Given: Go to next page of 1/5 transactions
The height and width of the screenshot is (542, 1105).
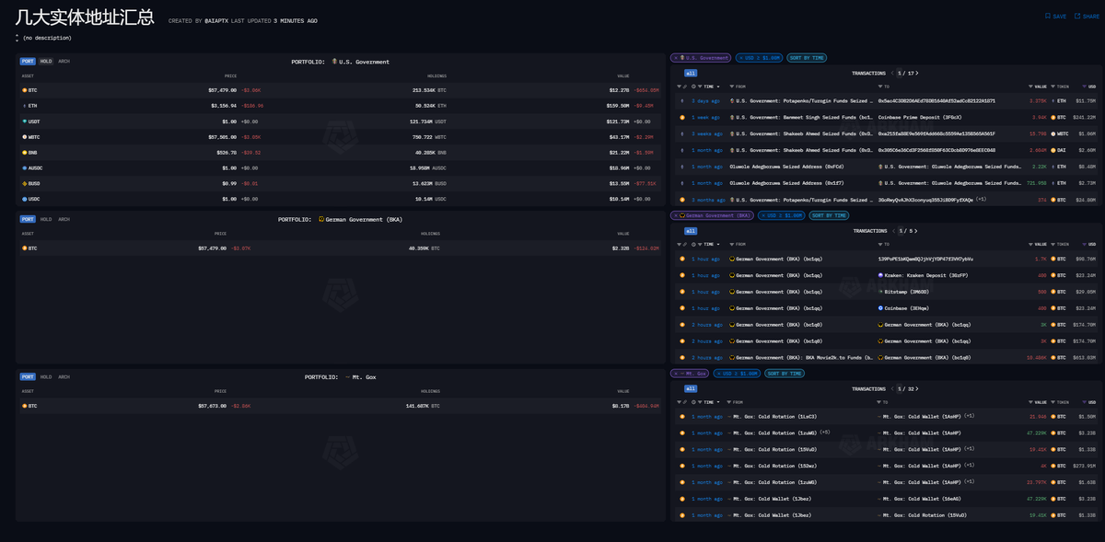Looking at the screenshot, I should [914, 231].
